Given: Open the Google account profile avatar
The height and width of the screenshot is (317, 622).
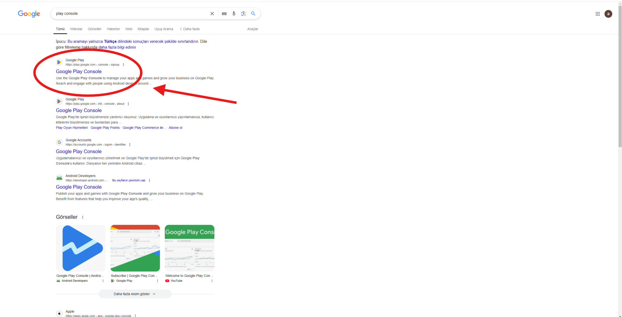Looking at the screenshot, I should pyautogui.click(x=608, y=14).
